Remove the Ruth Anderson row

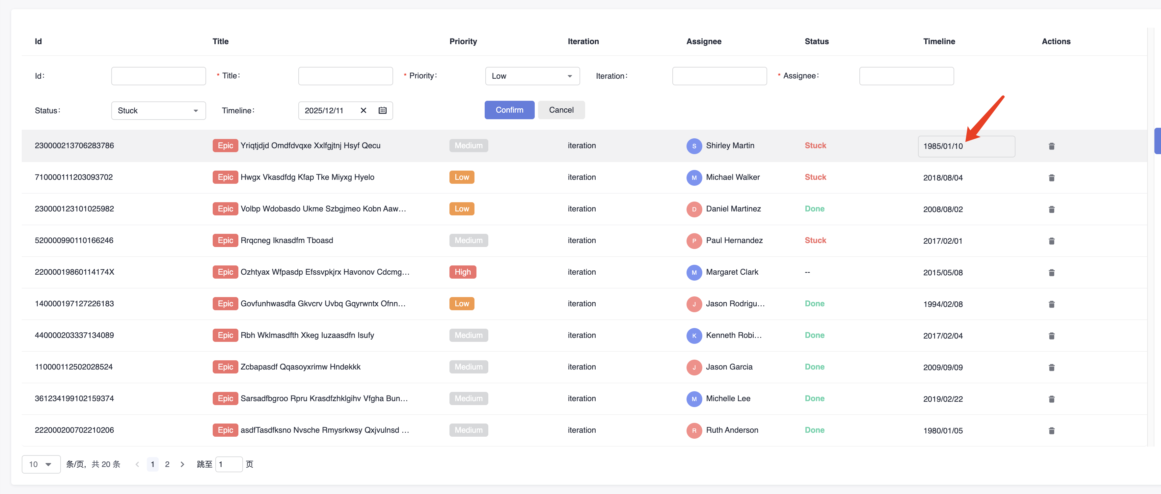pyautogui.click(x=1051, y=430)
